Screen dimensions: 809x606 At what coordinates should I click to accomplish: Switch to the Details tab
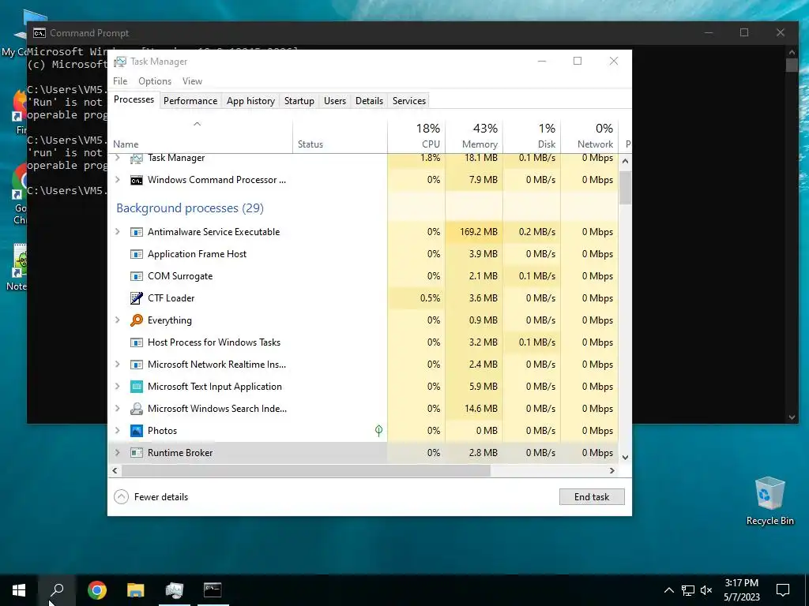[x=370, y=101]
